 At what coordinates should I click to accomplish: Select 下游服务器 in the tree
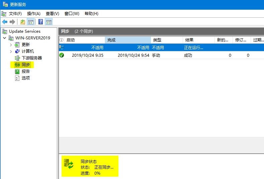[32, 58]
